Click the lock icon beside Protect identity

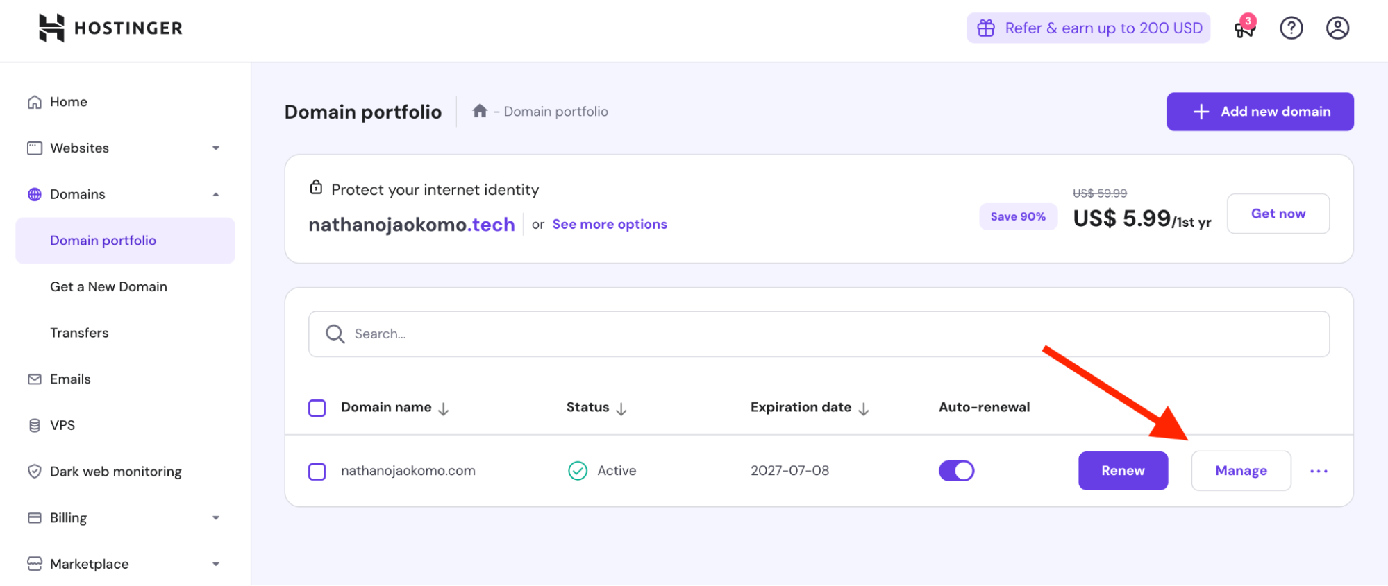[316, 187]
